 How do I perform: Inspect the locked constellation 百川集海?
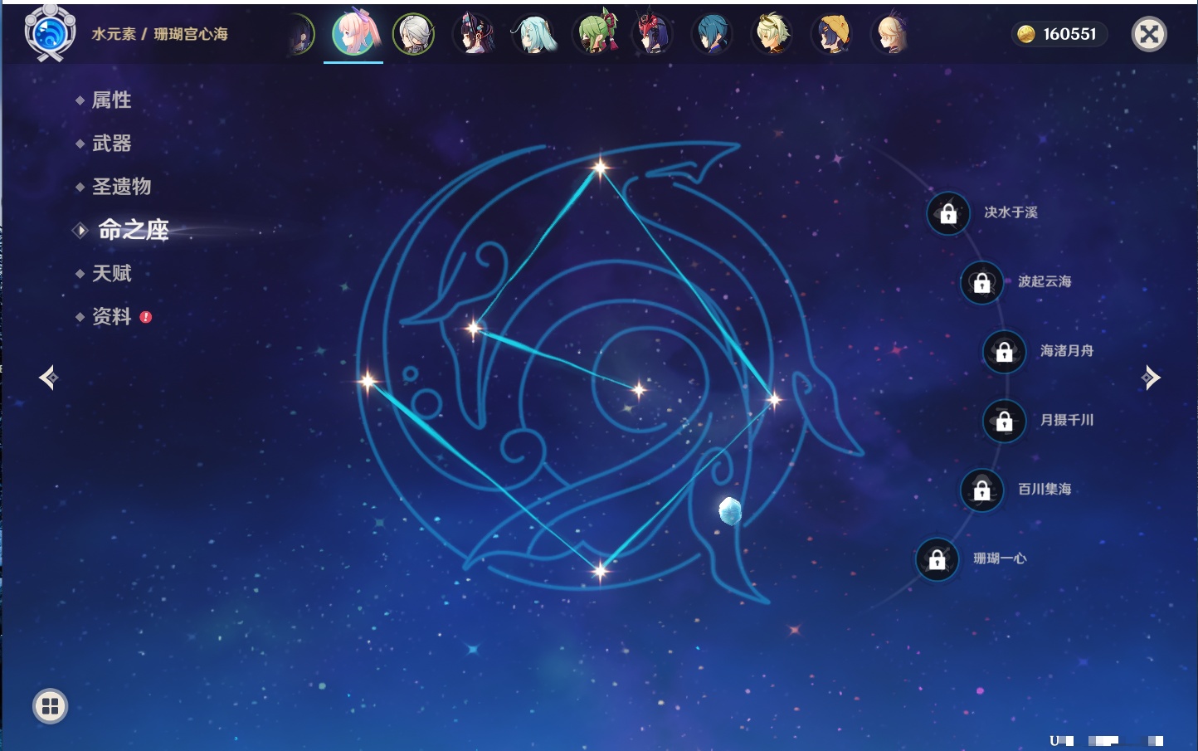[x=982, y=490]
